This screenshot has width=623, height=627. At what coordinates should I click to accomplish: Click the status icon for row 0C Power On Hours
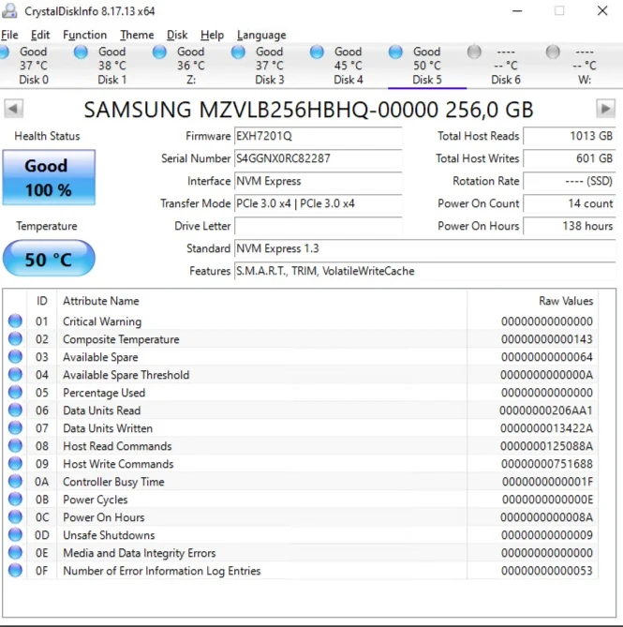point(15,517)
